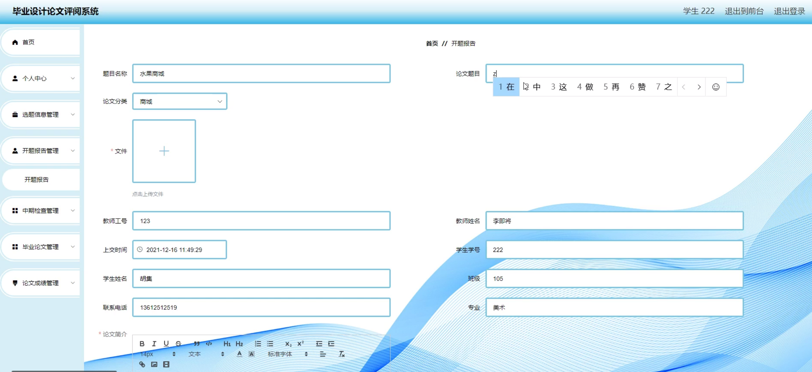Insert an image into the editor
Image resolution: width=812 pixels, height=372 pixels.
pos(154,364)
